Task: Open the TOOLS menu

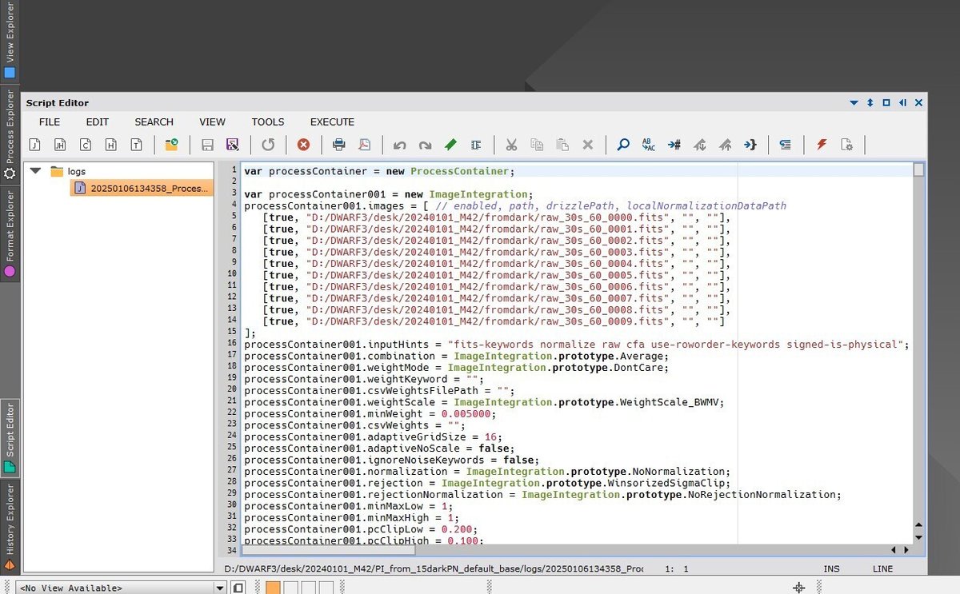Action: (x=268, y=122)
